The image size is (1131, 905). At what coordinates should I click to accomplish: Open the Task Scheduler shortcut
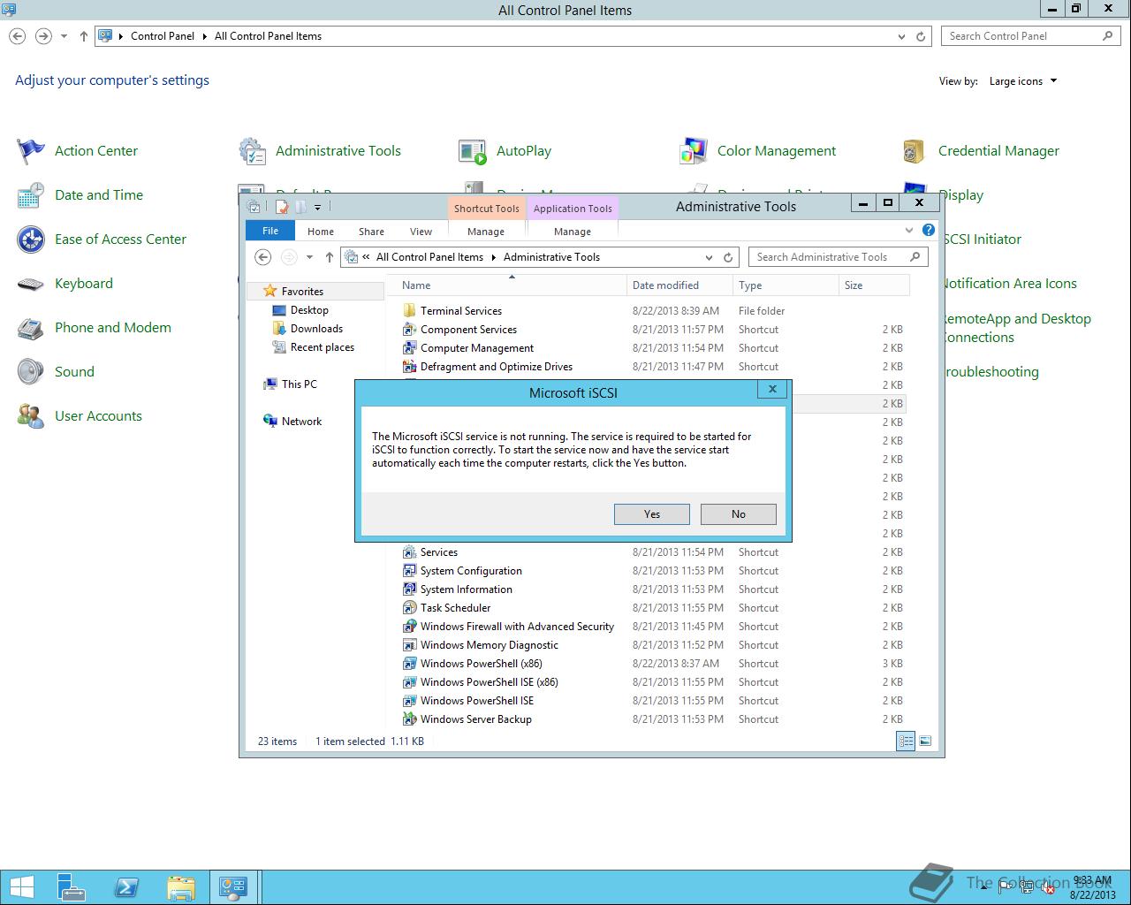tap(457, 607)
